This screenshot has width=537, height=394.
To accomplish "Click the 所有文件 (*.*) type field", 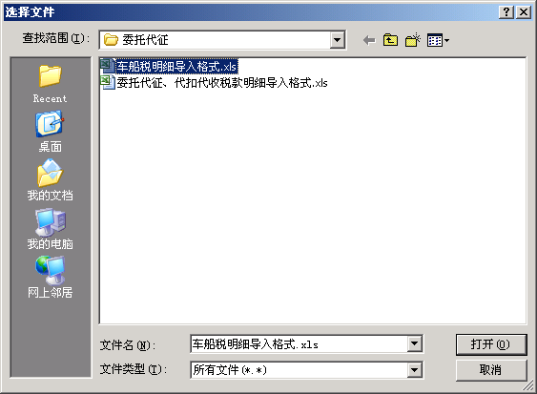I will (x=299, y=370).
